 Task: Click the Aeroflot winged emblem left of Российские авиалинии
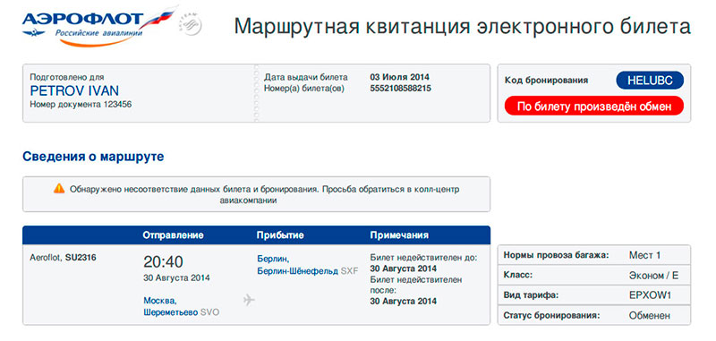click(33, 33)
